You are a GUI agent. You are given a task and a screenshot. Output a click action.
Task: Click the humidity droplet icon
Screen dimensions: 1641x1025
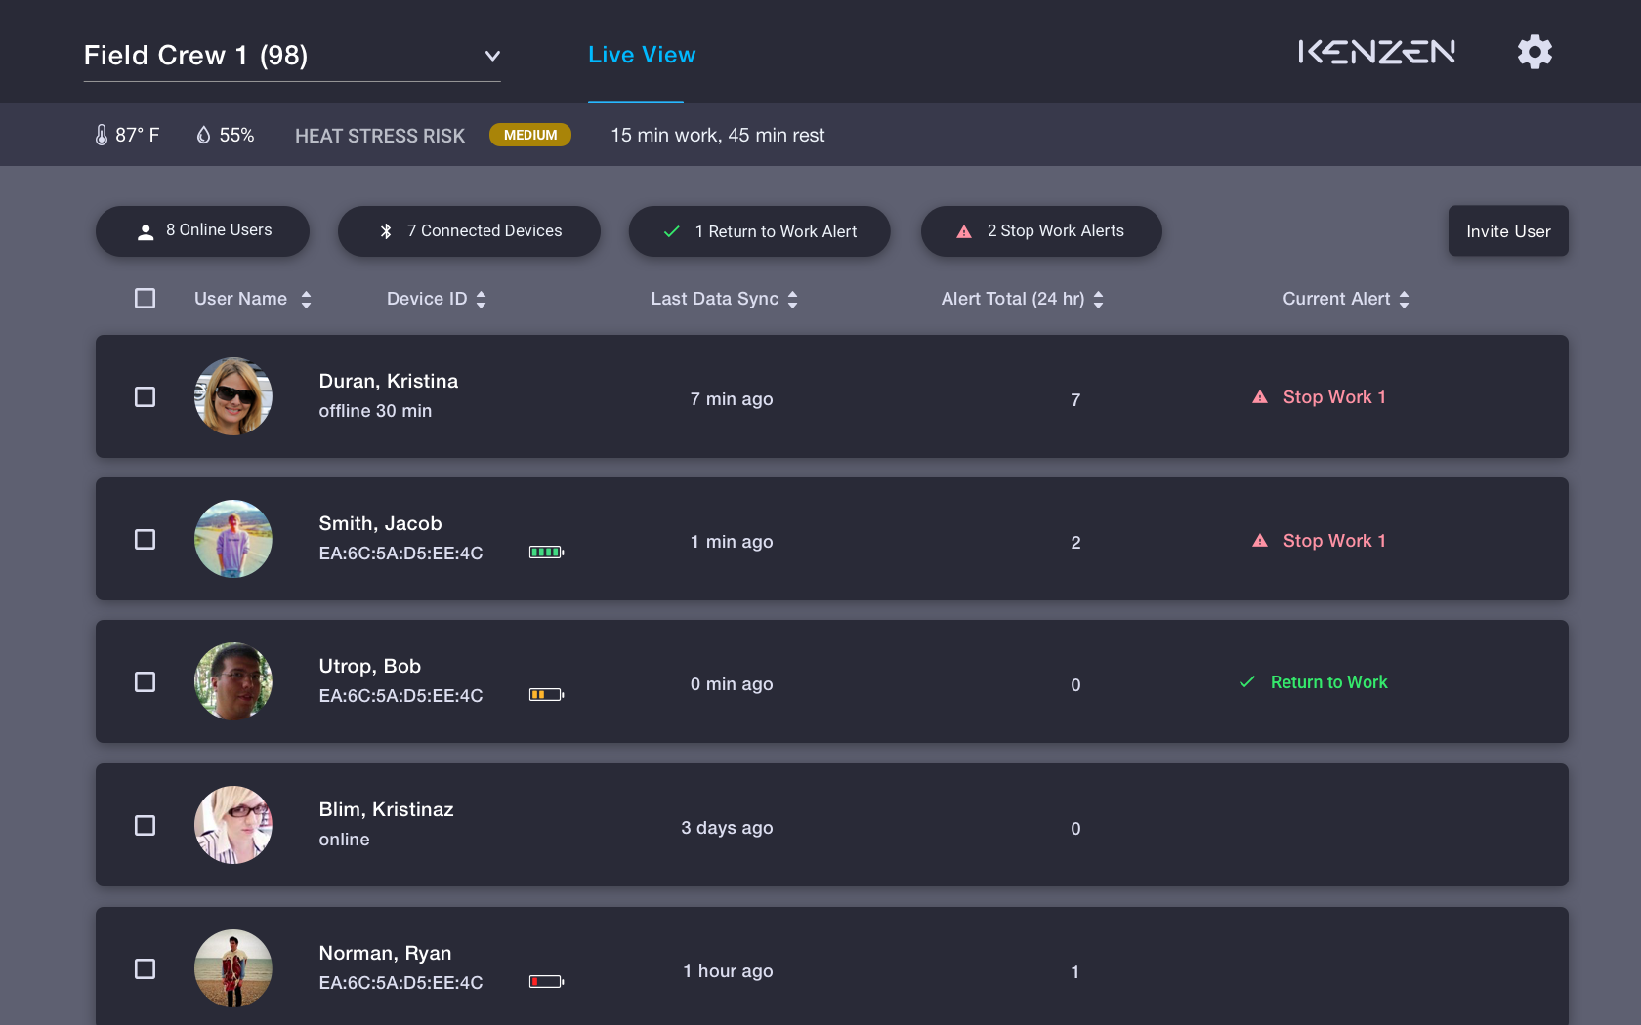pyautogui.click(x=203, y=135)
